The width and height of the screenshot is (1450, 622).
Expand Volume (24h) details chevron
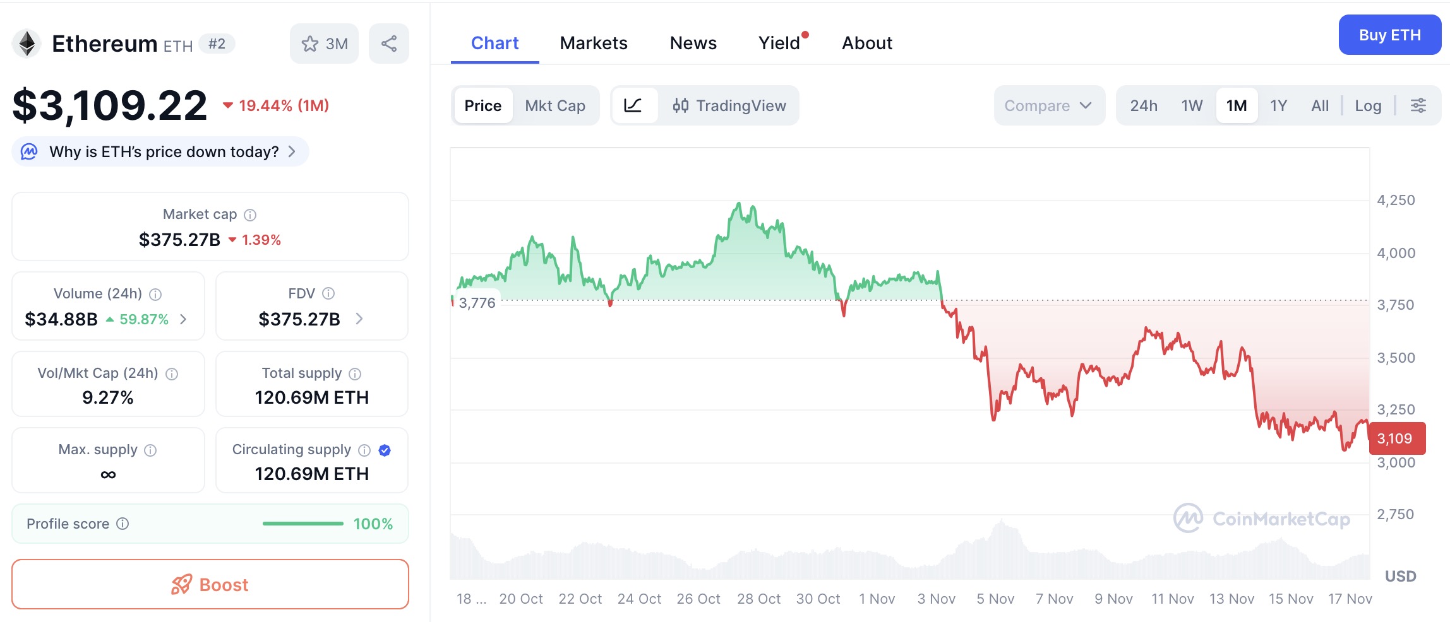tap(183, 319)
